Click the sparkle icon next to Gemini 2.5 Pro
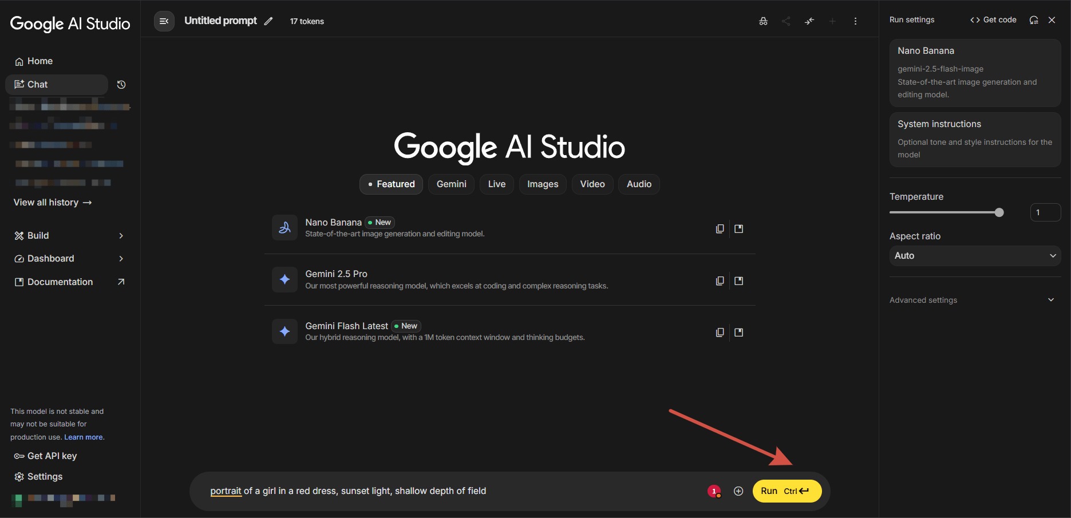Viewport: 1071px width, 518px height. click(x=284, y=279)
